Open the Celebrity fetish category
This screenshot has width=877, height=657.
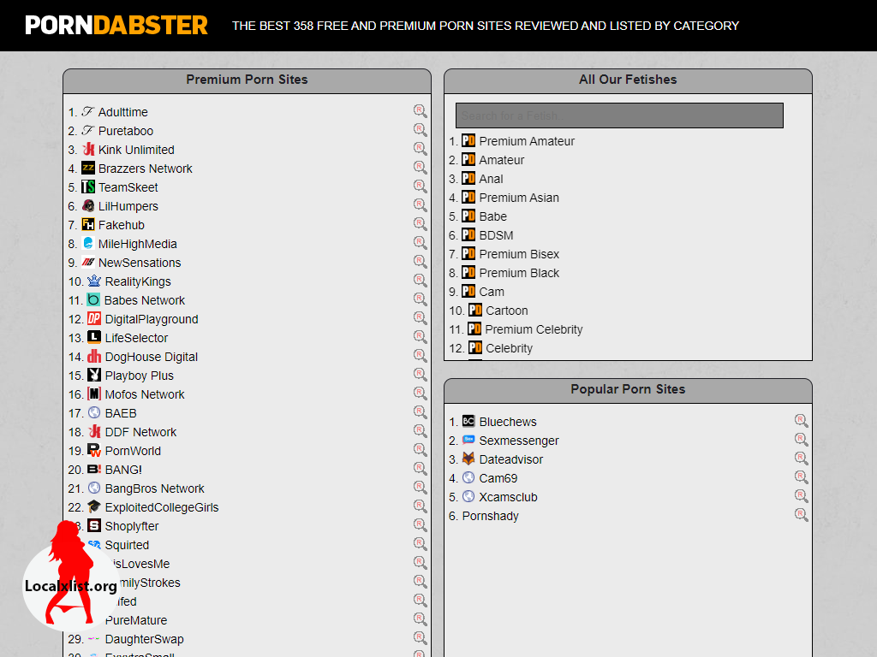[x=509, y=349]
